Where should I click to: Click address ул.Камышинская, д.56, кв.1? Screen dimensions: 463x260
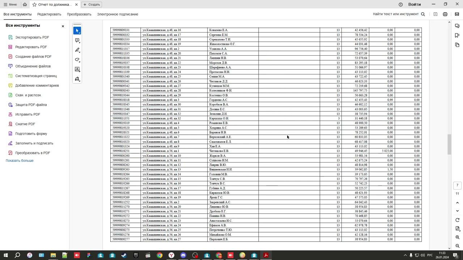coord(161,151)
